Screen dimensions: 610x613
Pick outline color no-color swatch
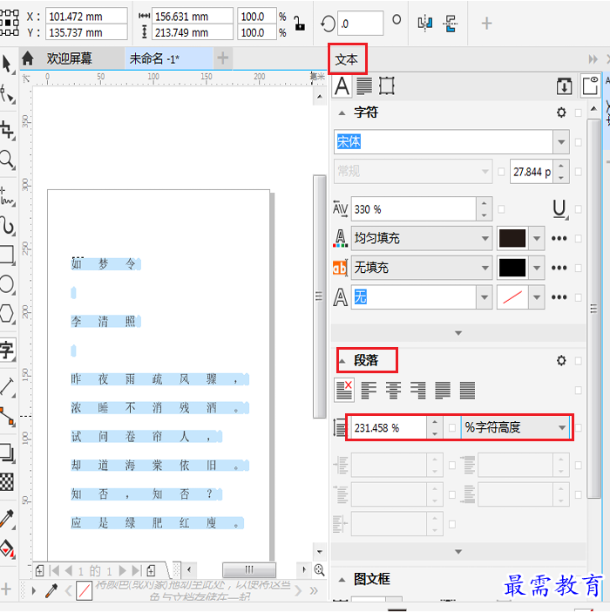click(512, 297)
